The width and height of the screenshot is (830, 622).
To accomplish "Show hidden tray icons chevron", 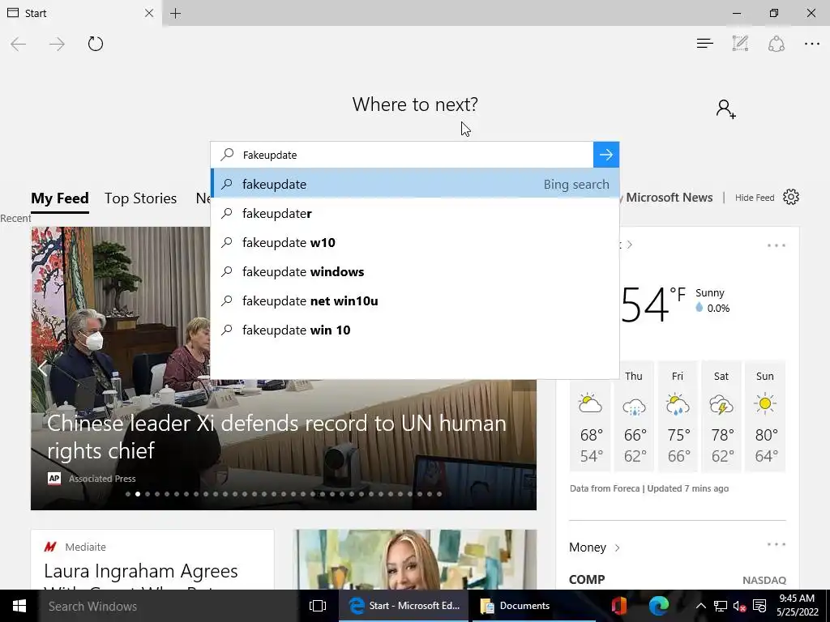I will point(700,606).
